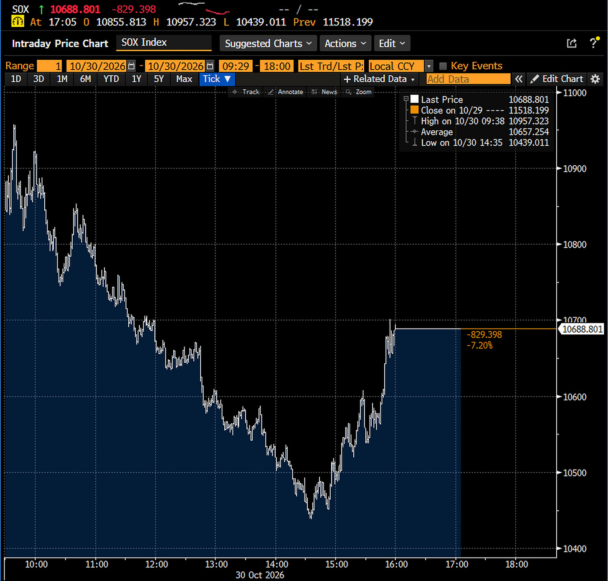Screen dimensions: 608x581
Task: Click the Intraday Price Chart title
Action: [x=60, y=43]
